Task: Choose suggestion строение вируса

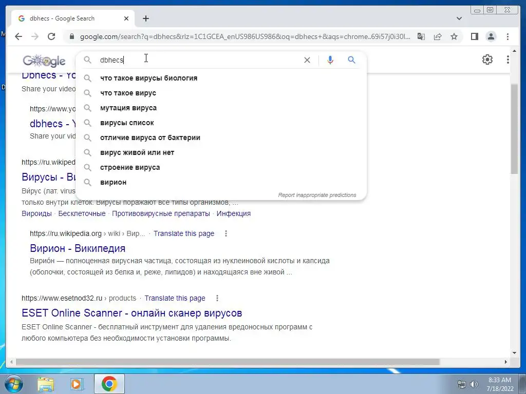Action: 221,168
